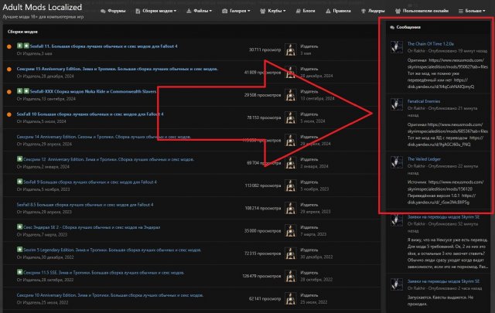The height and width of the screenshot is (313, 495).
Task: Click the orange unread dot beside Sexfall 11
Action: point(9,47)
